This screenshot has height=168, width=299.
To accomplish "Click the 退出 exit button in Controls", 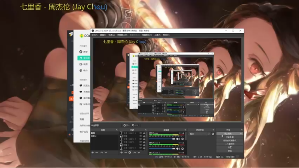I will [230, 151].
